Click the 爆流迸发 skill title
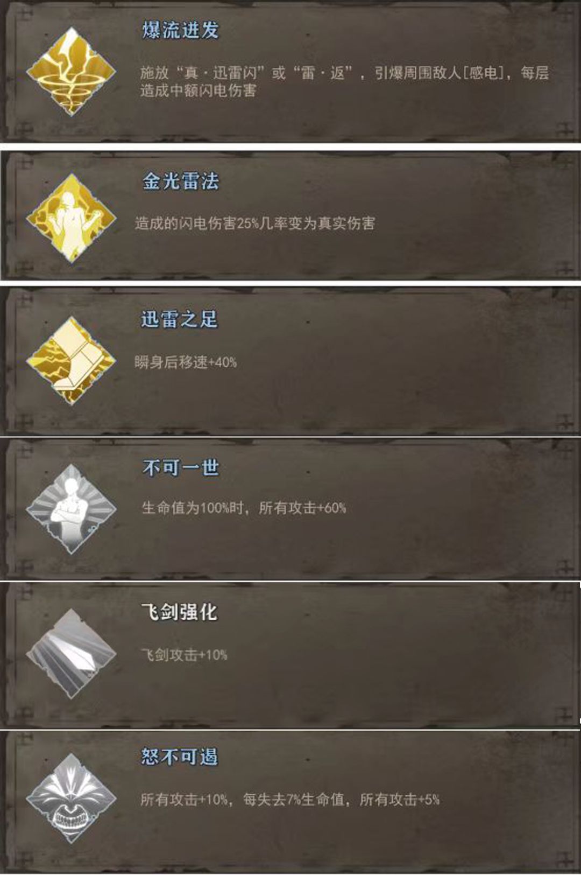The width and height of the screenshot is (581, 875). click(x=181, y=30)
